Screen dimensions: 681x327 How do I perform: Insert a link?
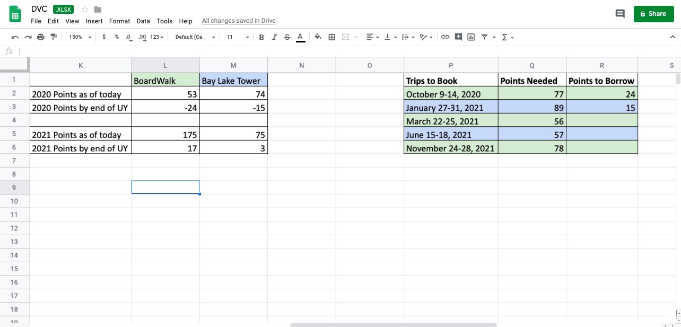coord(446,37)
